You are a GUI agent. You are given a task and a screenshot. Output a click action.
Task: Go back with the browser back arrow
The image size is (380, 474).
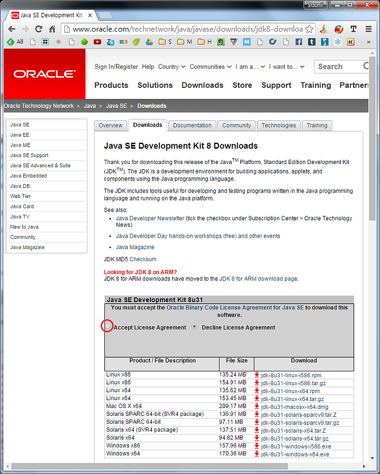pos(12,29)
